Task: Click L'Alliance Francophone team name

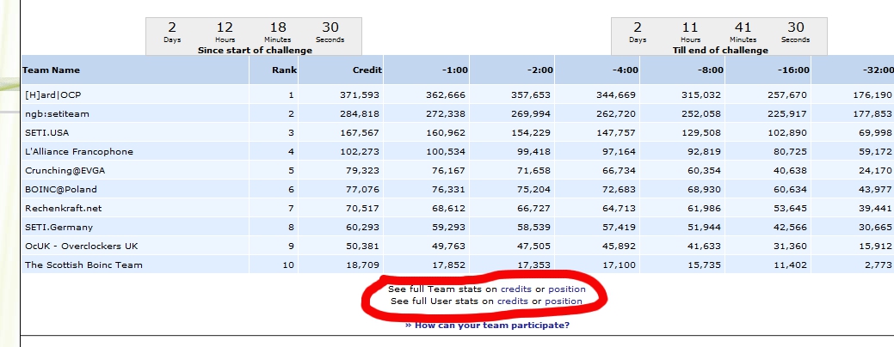Action: coord(79,151)
